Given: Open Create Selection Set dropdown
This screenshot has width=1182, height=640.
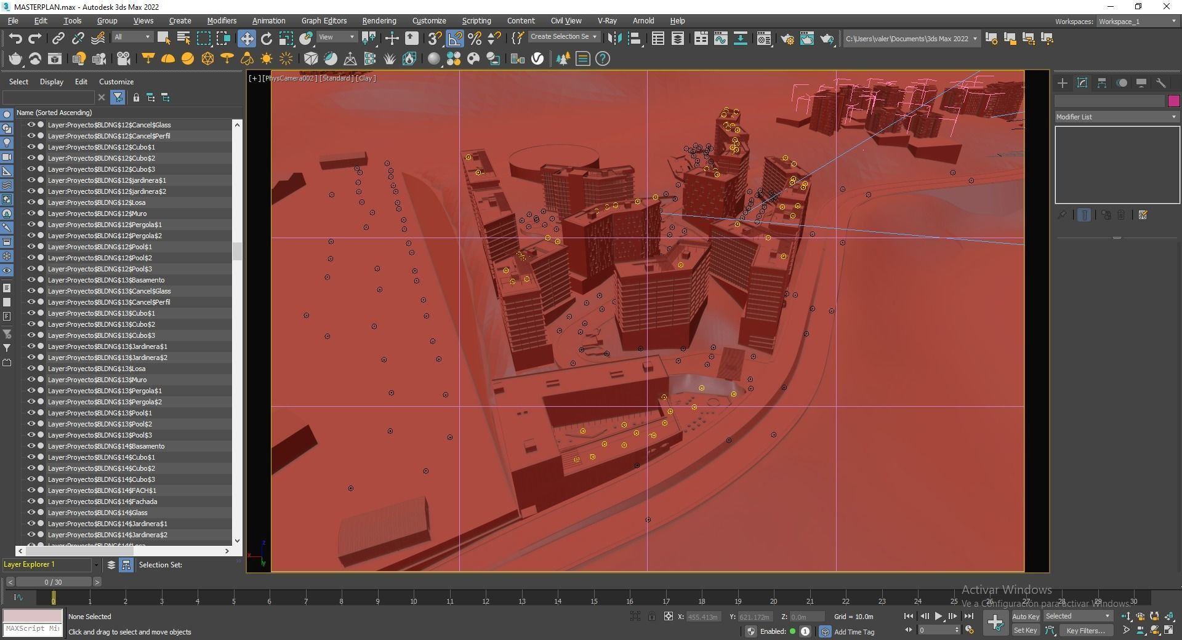Looking at the screenshot, I should (564, 37).
